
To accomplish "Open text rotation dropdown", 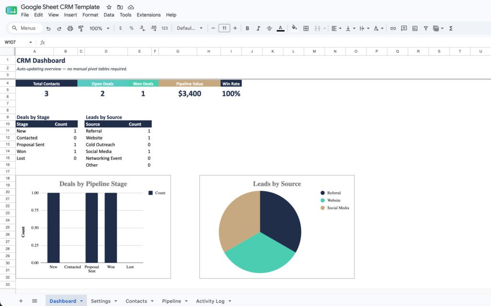I will [378, 28].
